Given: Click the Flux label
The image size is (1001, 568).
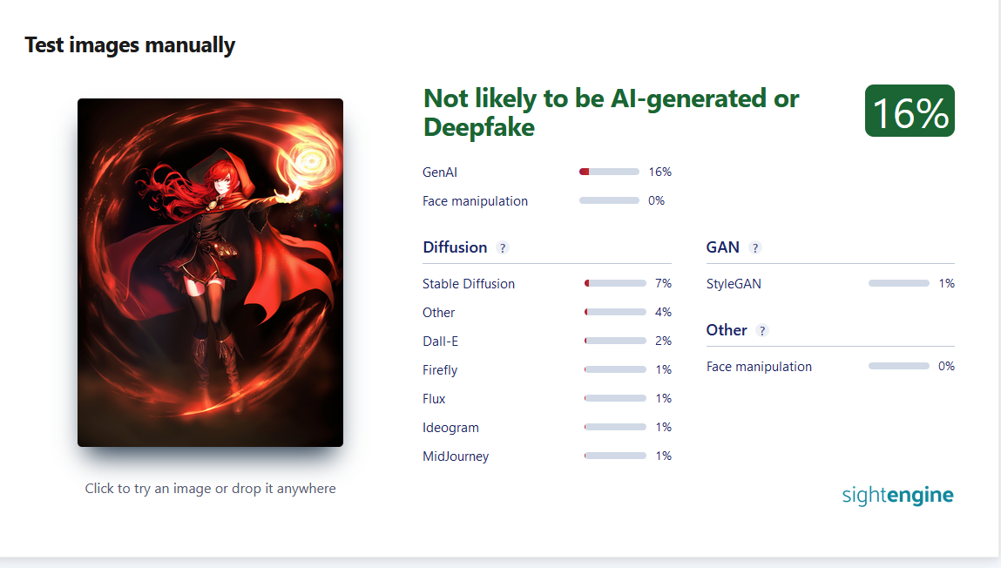Looking at the screenshot, I should [x=434, y=399].
